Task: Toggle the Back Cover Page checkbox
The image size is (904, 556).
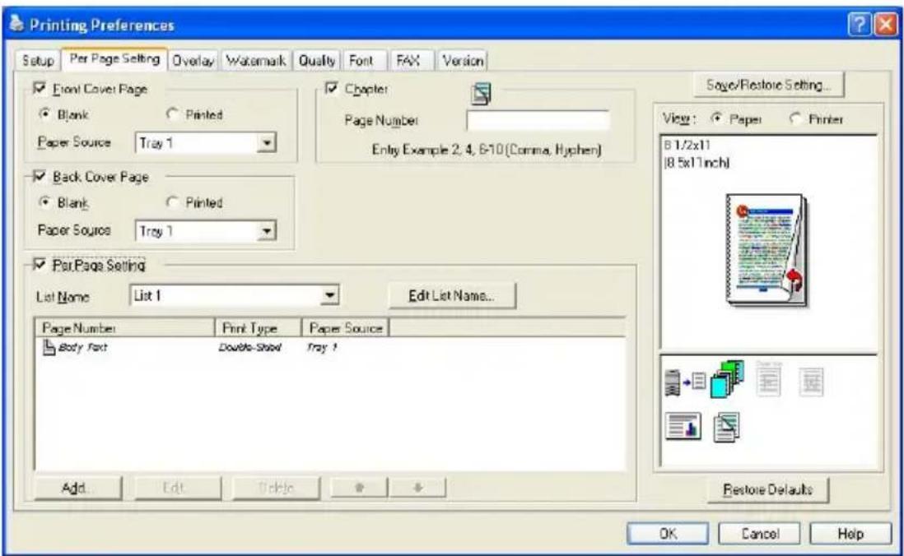Action: pos(40,176)
